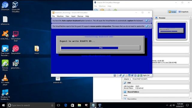Click the round blue icon on mouse pointer integration message
The image size is (192, 108).
pyautogui.click(x=146, y=26)
